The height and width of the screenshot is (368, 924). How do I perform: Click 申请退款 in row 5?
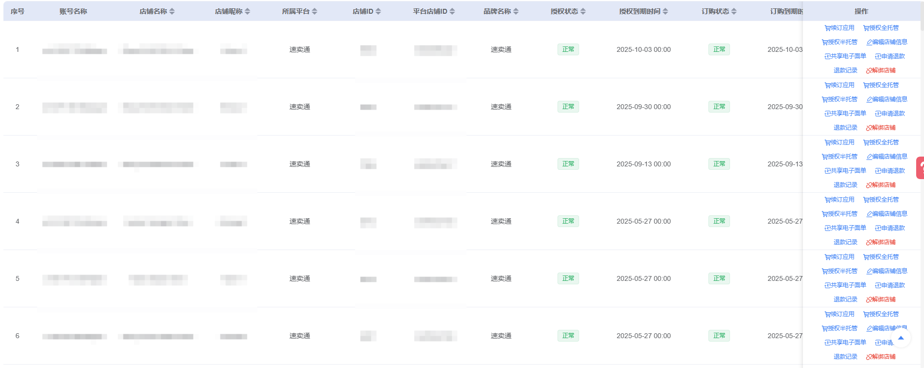tap(890, 285)
